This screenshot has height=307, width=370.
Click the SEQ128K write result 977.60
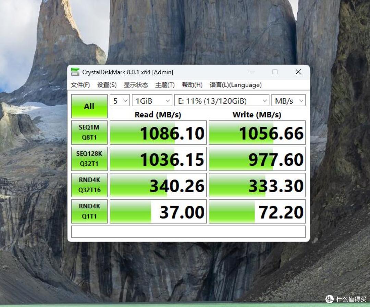coord(257,159)
